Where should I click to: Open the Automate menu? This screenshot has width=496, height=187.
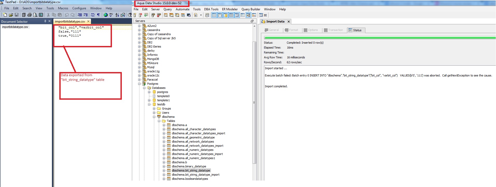[182, 9]
